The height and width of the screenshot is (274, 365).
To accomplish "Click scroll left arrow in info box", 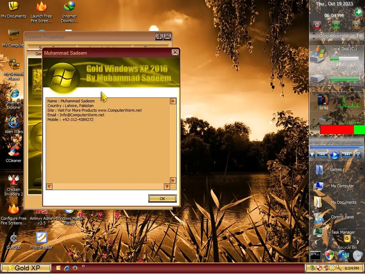I will click(49, 186).
